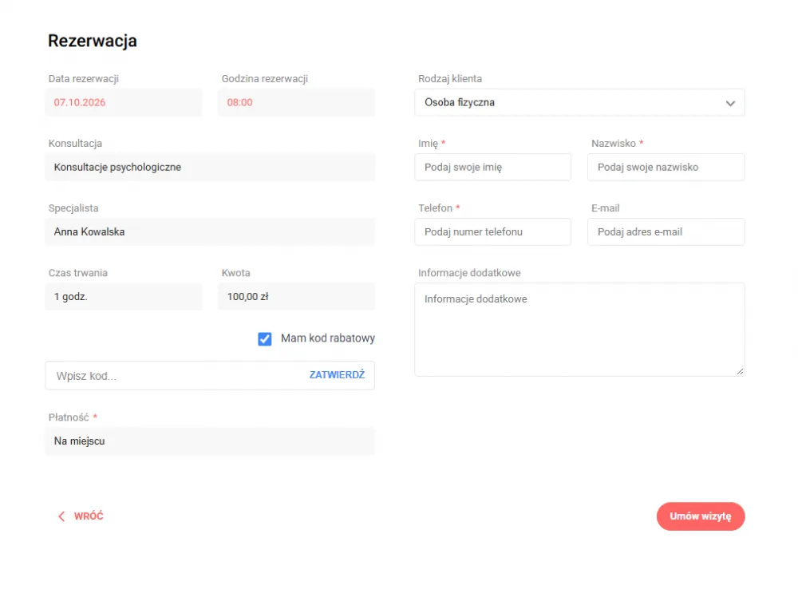Click the Kwota label

pos(235,273)
